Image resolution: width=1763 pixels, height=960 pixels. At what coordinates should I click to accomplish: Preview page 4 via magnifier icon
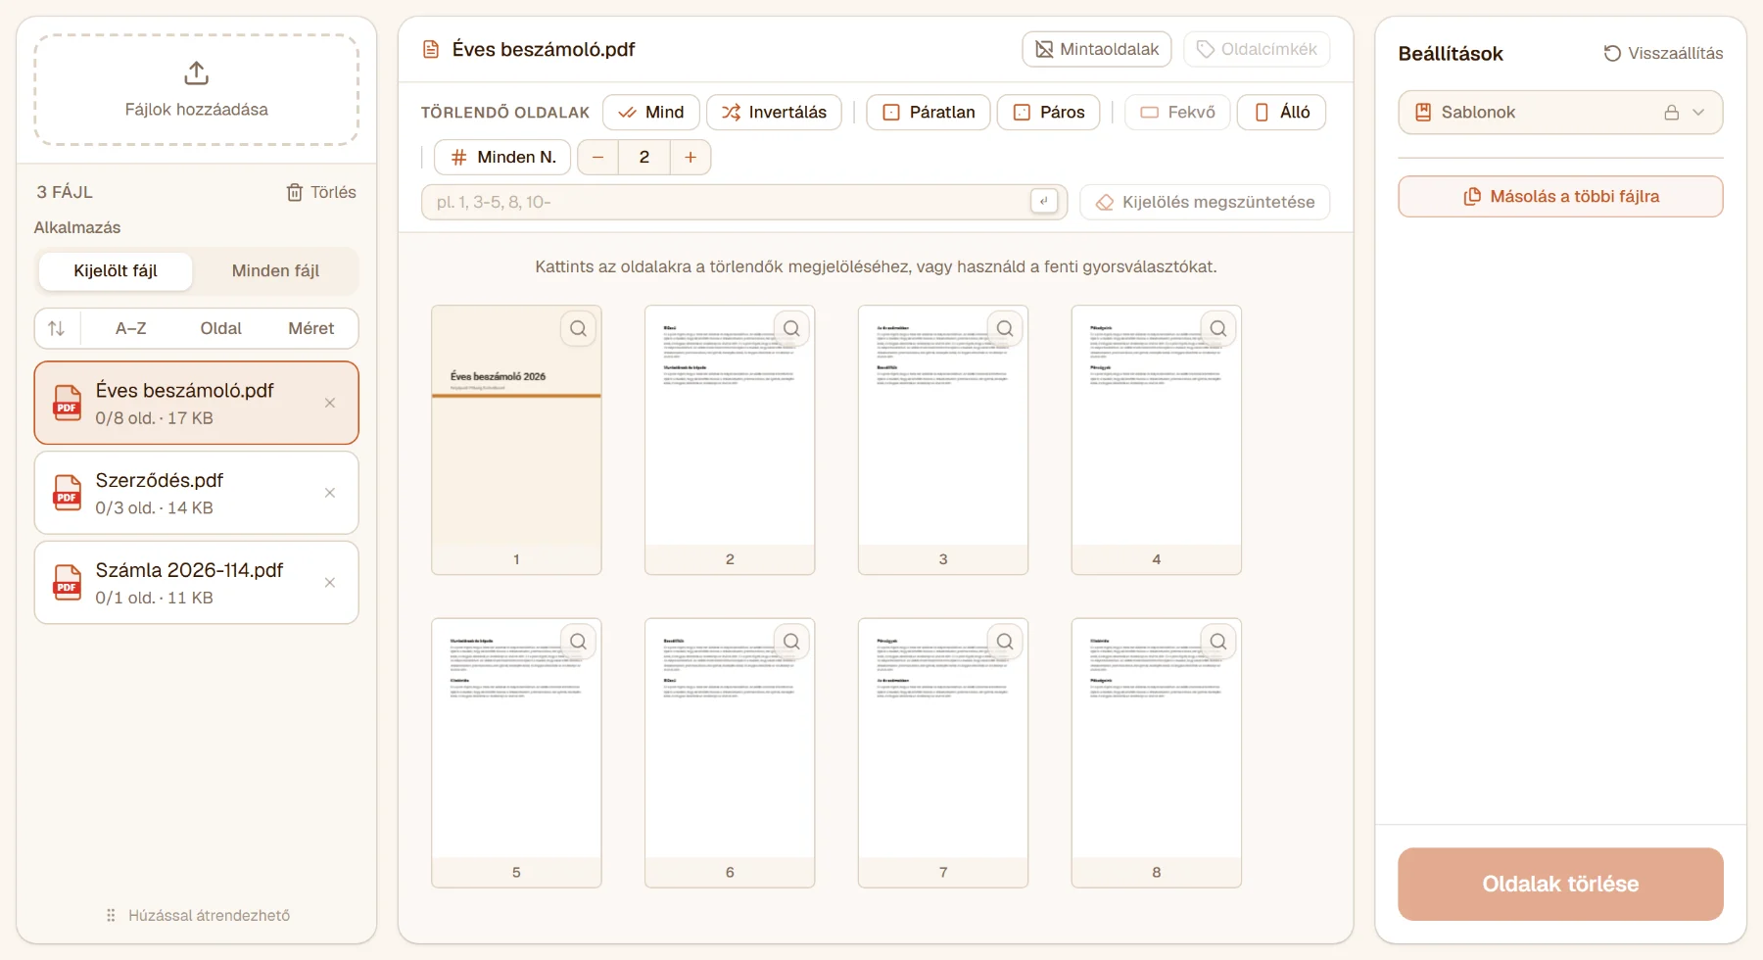click(x=1218, y=329)
